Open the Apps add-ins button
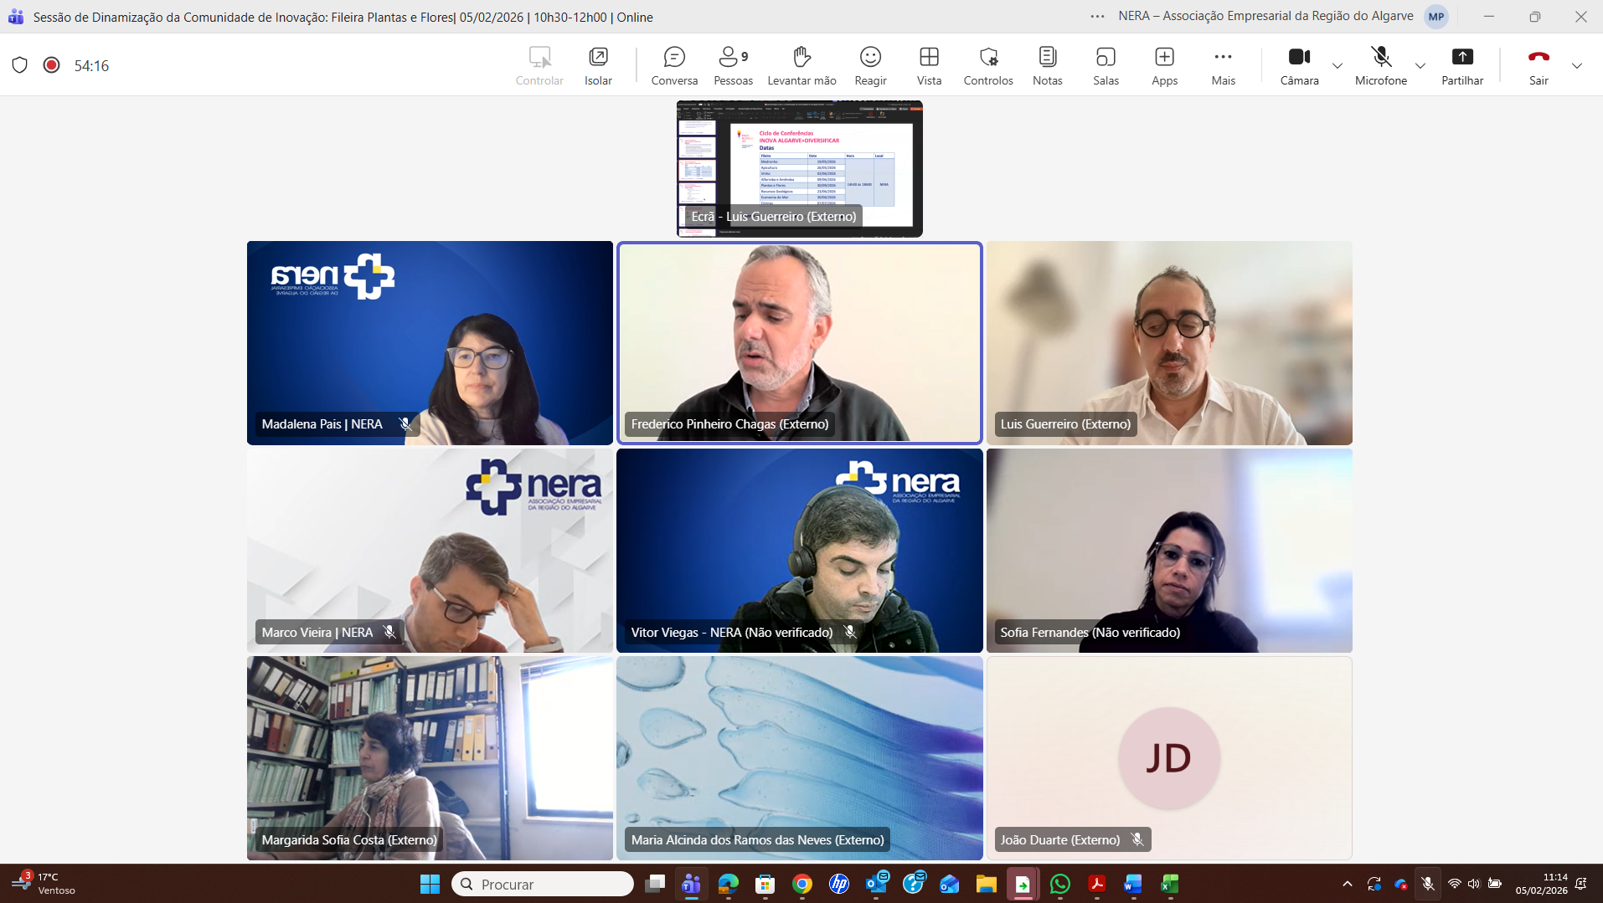 1164,65
